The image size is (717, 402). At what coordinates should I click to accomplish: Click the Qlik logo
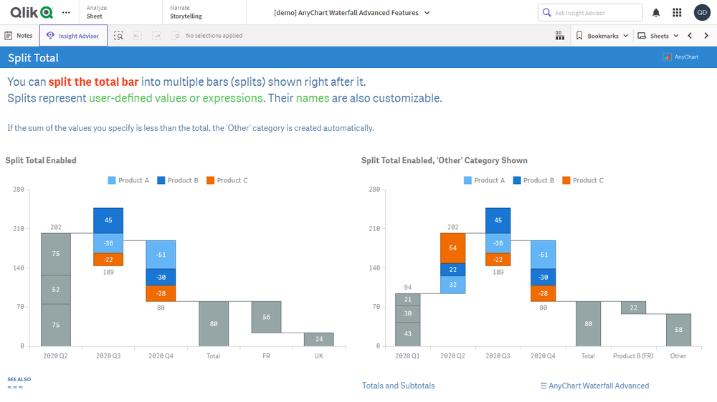point(29,12)
